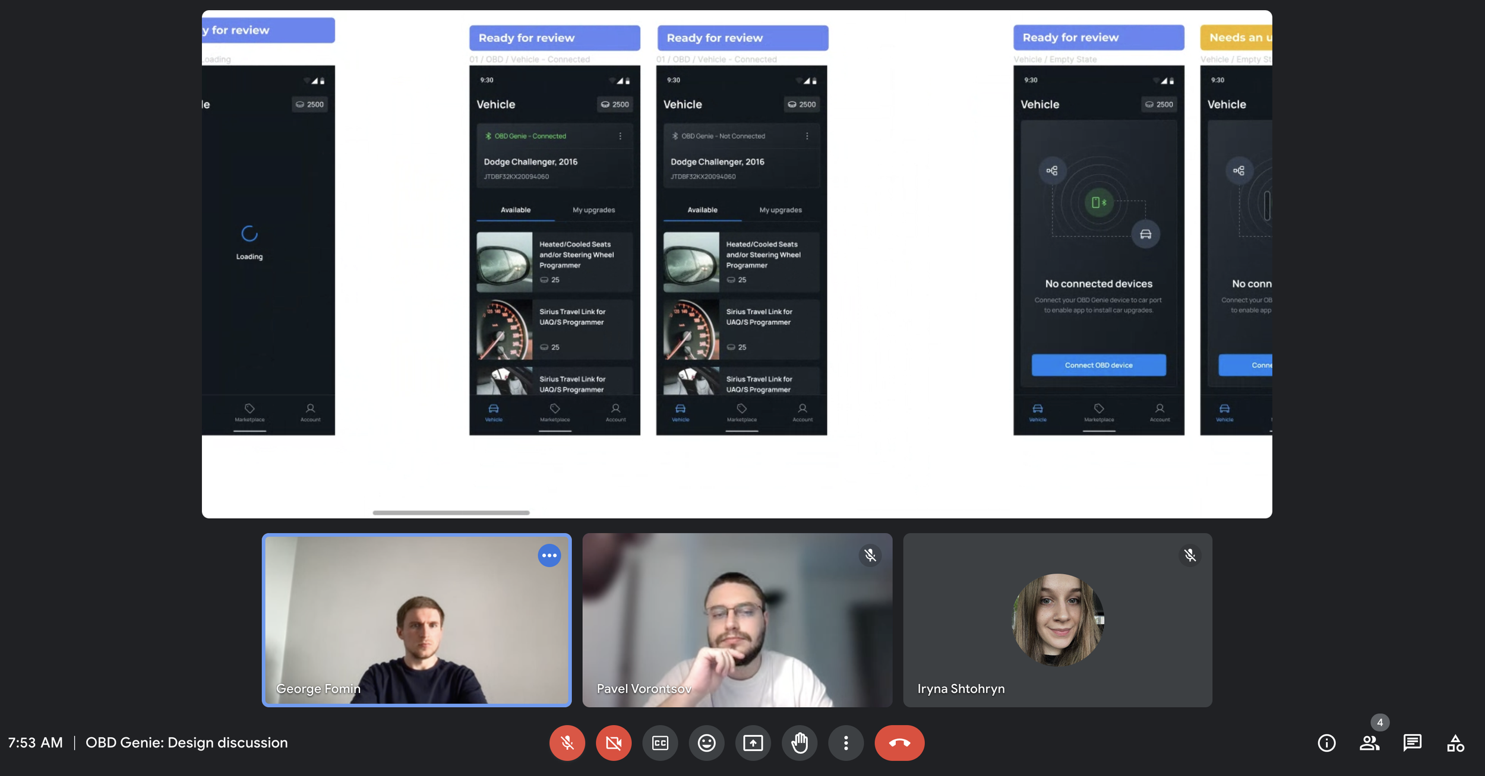Screen dimensions: 1485x776
Task: Click the 4 participants count badge
Action: point(1380,723)
